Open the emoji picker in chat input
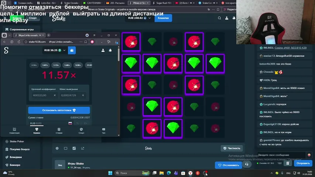The image size is (315, 177). (x=309, y=155)
